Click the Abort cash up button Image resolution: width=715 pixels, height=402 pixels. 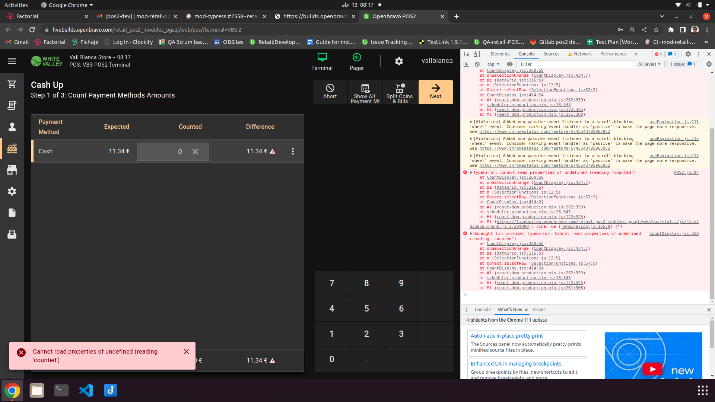click(330, 92)
